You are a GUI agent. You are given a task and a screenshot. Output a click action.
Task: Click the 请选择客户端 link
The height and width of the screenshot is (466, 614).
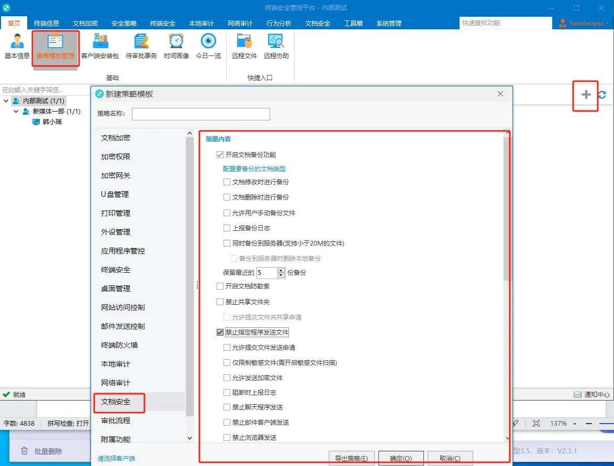116,458
